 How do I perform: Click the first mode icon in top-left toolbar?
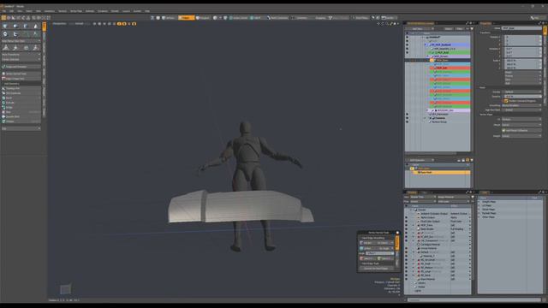[x=3, y=17]
